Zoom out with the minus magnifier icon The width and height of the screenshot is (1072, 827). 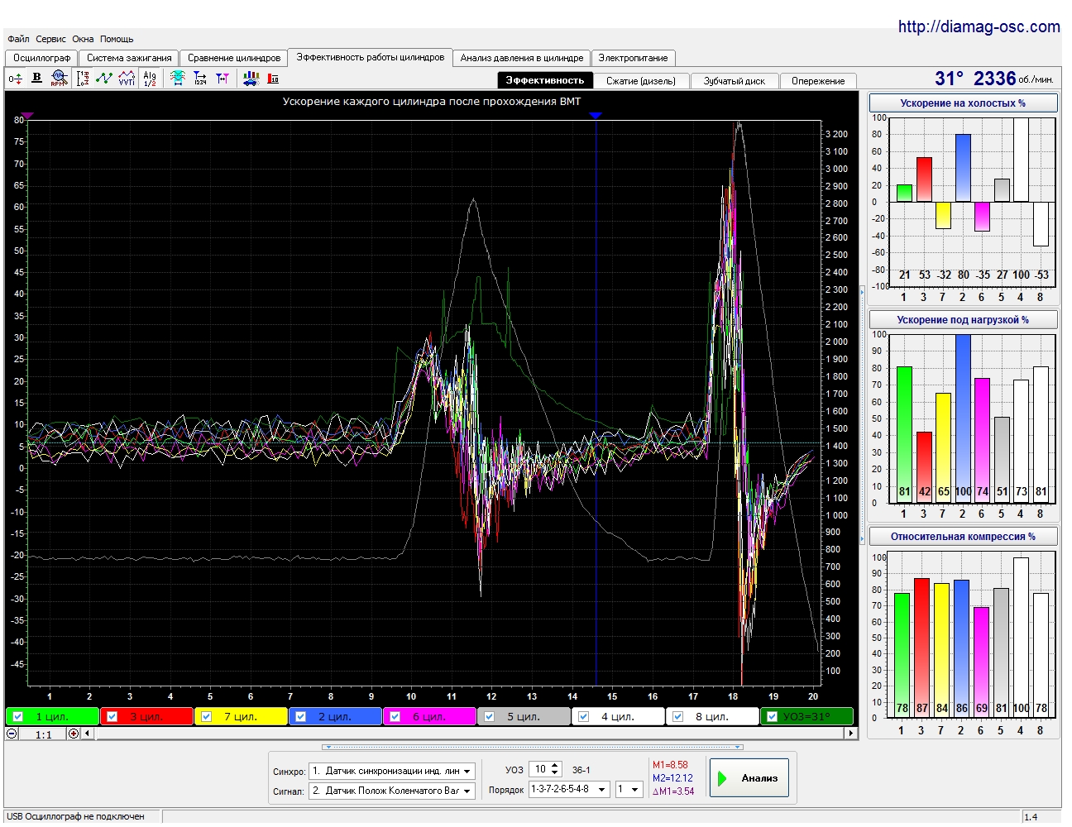pos(12,734)
